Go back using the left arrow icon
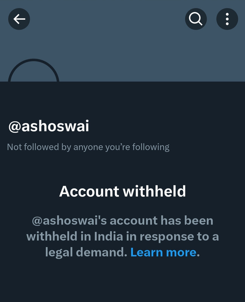The image size is (245, 302). [x=19, y=19]
